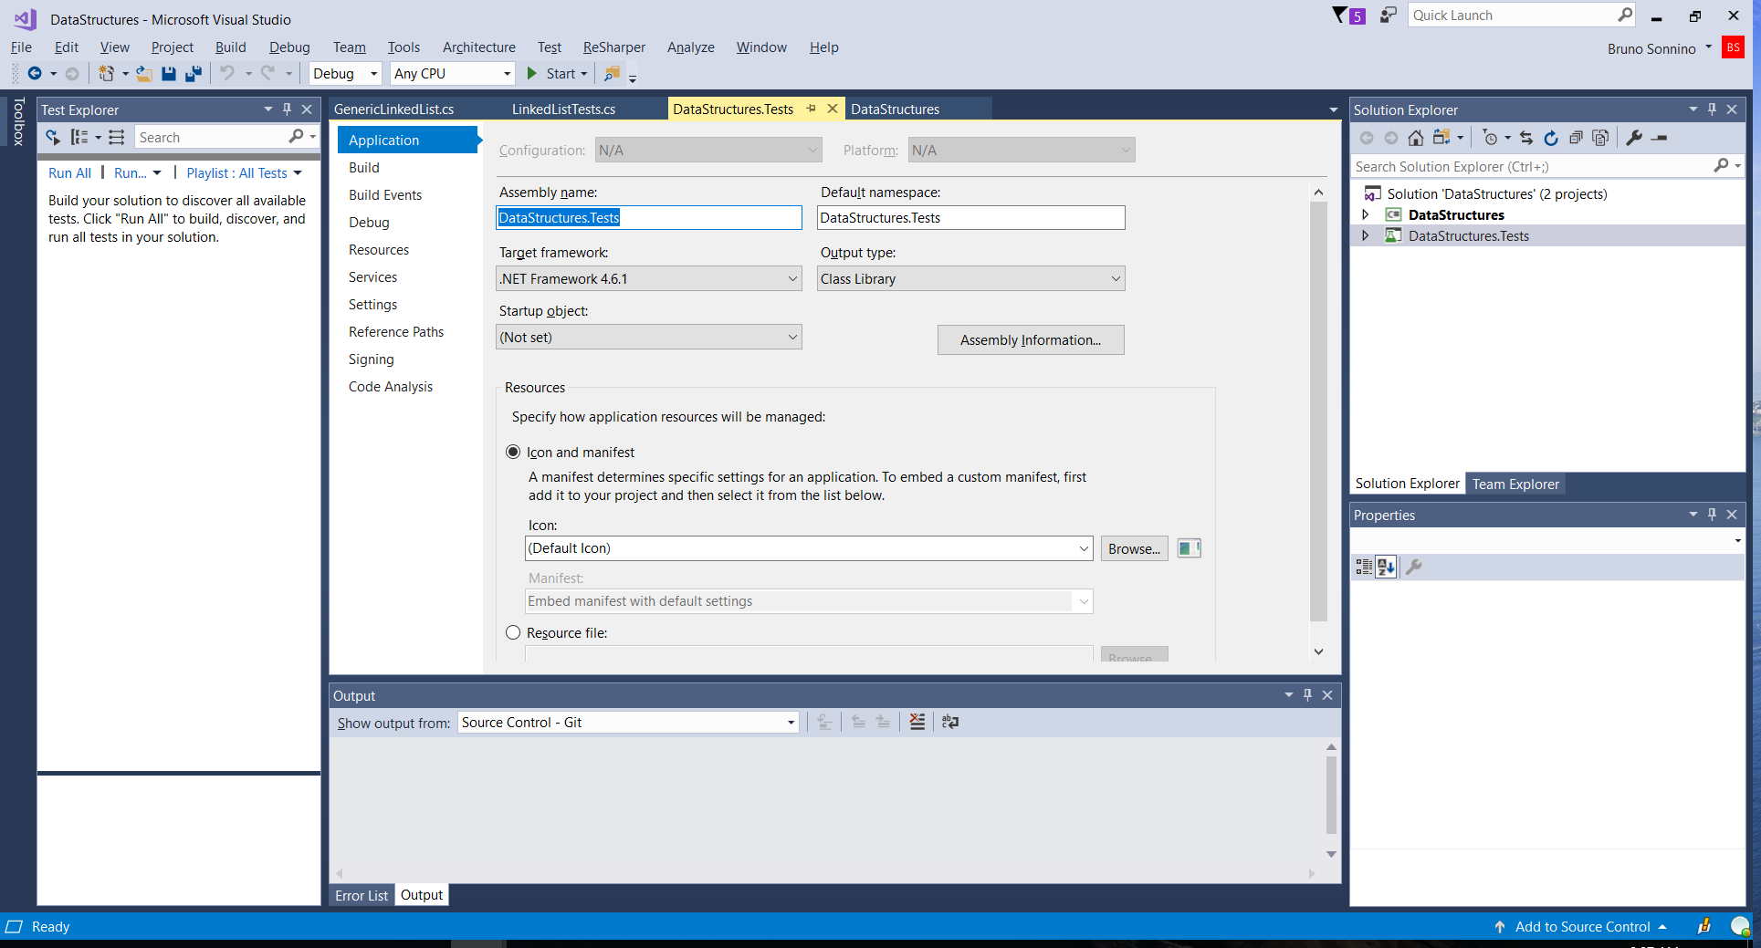Unpin the Test Explorer panel

click(287, 109)
